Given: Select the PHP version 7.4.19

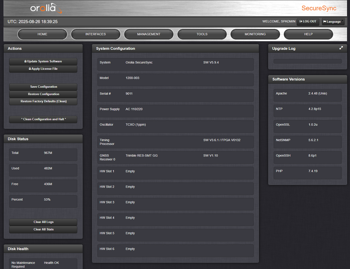Looking at the screenshot, I should pos(313,171).
